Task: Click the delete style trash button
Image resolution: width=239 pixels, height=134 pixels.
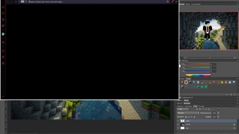Action: [235, 95]
